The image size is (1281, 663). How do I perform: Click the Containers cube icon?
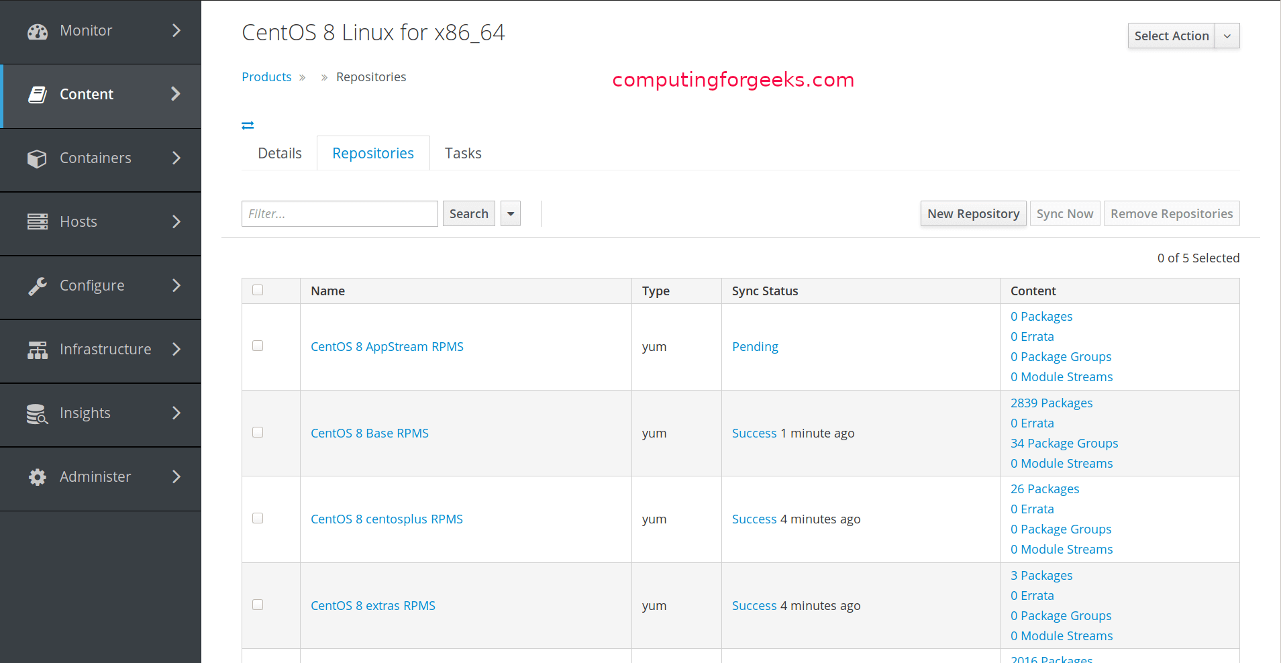[x=37, y=158]
